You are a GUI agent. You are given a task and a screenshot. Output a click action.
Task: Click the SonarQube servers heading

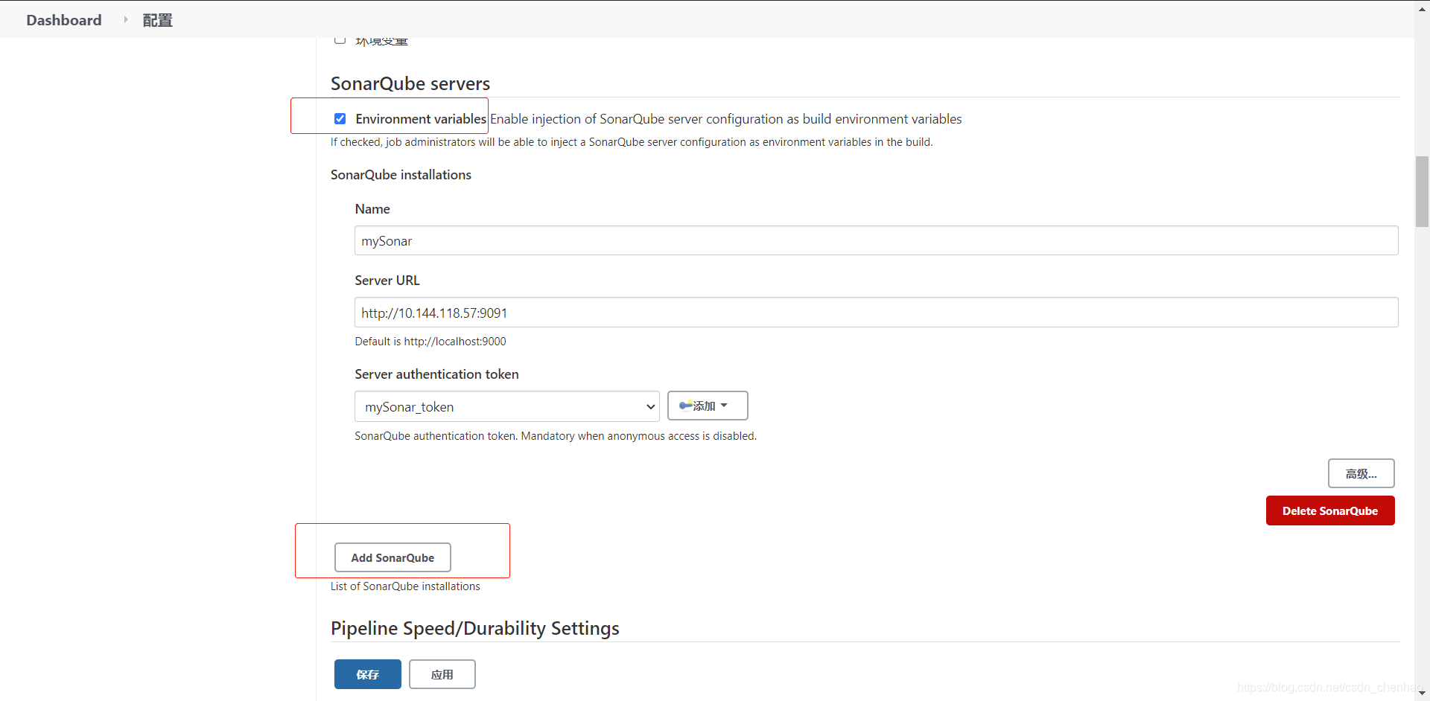coord(410,83)
